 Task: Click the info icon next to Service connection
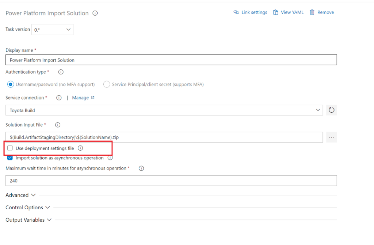click(59, 98)
